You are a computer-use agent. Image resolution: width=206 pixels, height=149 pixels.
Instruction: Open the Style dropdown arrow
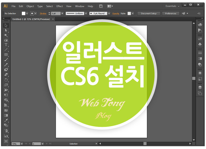(x=133, y=14)
